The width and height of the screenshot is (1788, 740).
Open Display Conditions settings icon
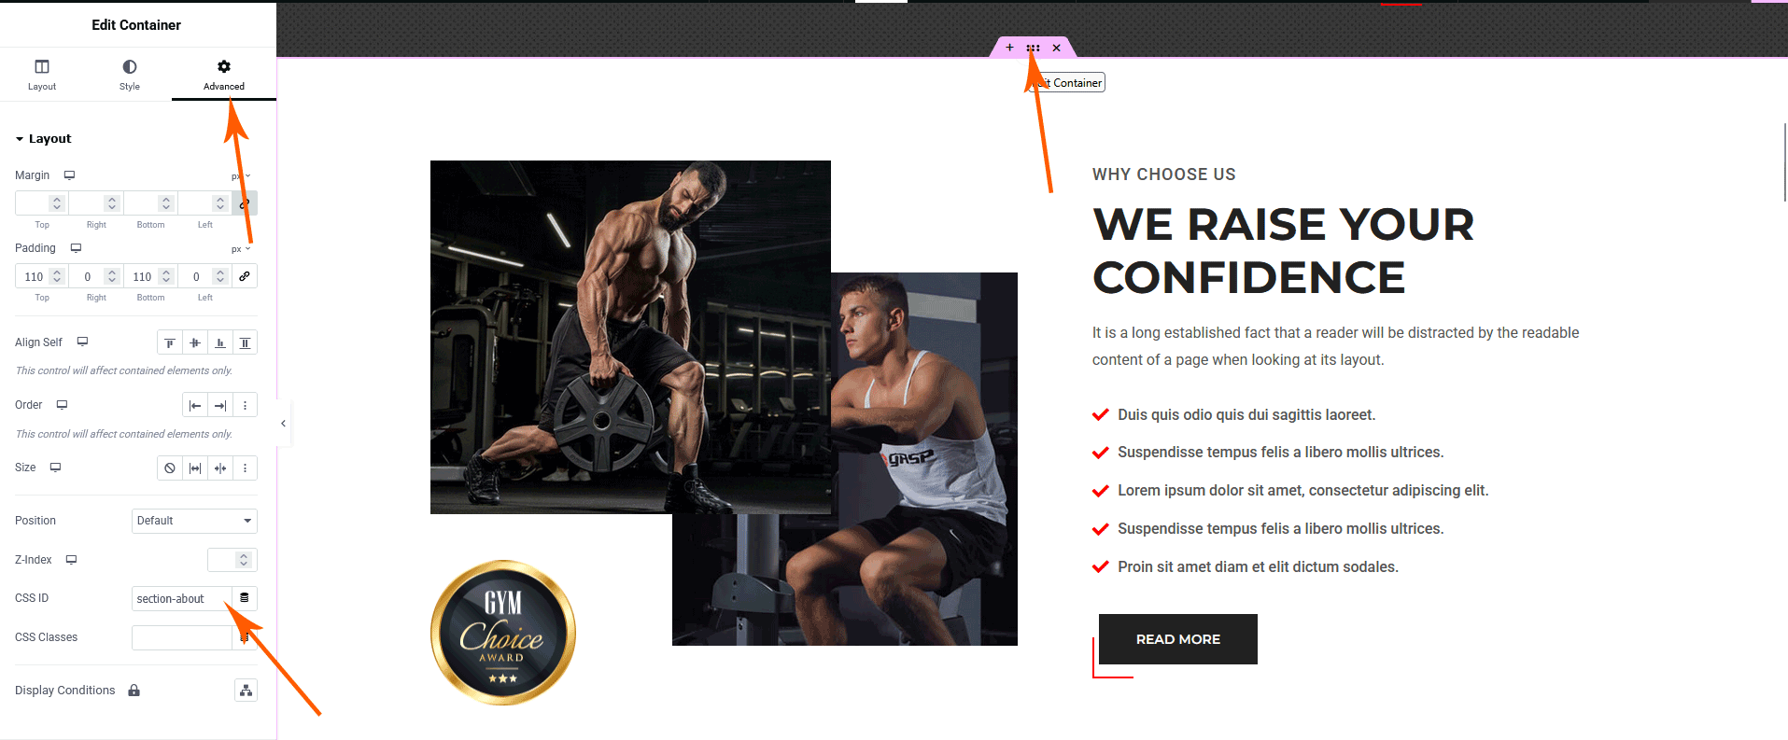[246, 691]
